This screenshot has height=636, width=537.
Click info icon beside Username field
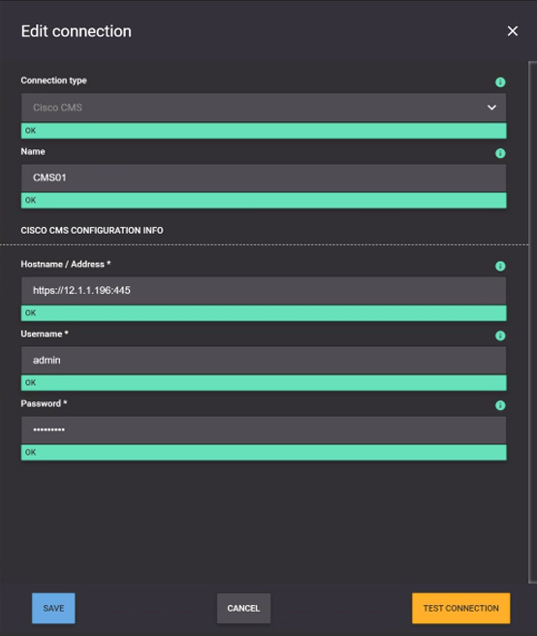tap(500, 335)
